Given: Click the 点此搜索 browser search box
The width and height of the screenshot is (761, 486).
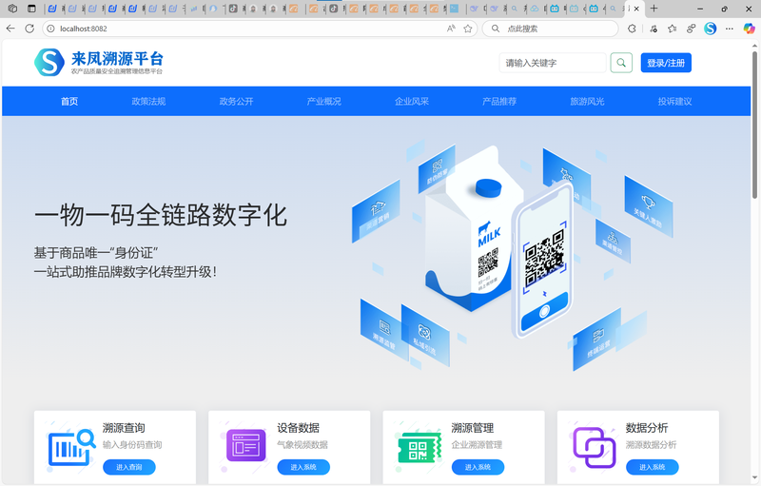Looking at the screenshot, I should point(551,29).
